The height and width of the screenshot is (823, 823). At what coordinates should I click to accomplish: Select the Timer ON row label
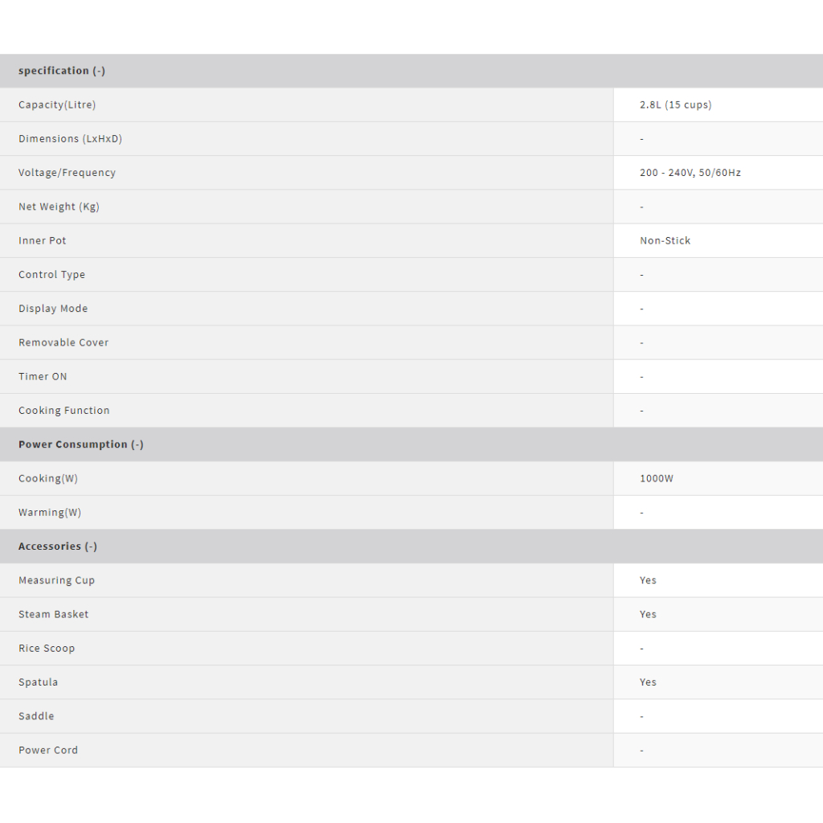pyautogui.click(x=43, y=377)
